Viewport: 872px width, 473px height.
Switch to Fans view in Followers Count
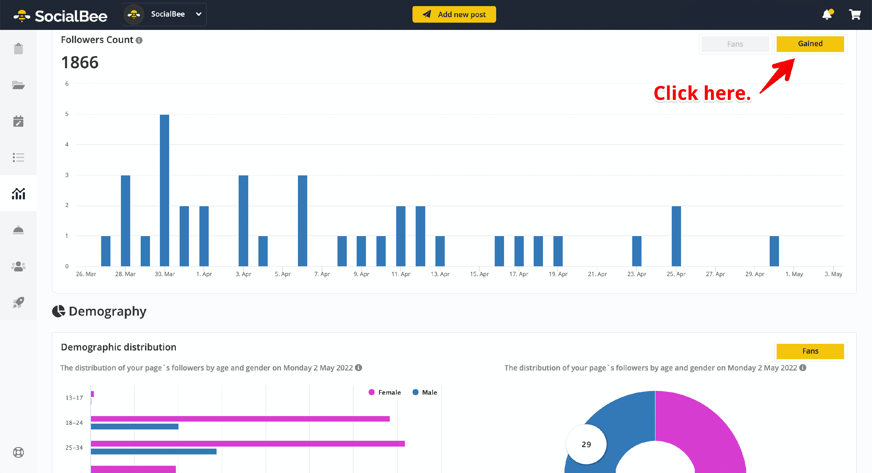point(735,44)
